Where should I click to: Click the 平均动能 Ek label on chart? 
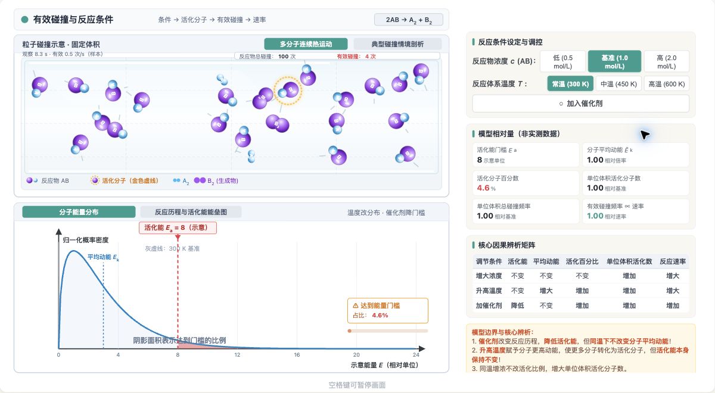(103, 257)
